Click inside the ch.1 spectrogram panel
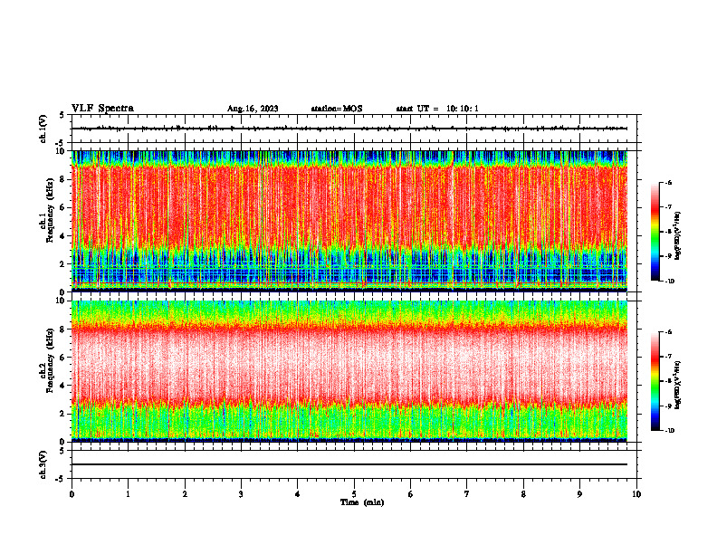The image size is (717, 554). (349, 221)
